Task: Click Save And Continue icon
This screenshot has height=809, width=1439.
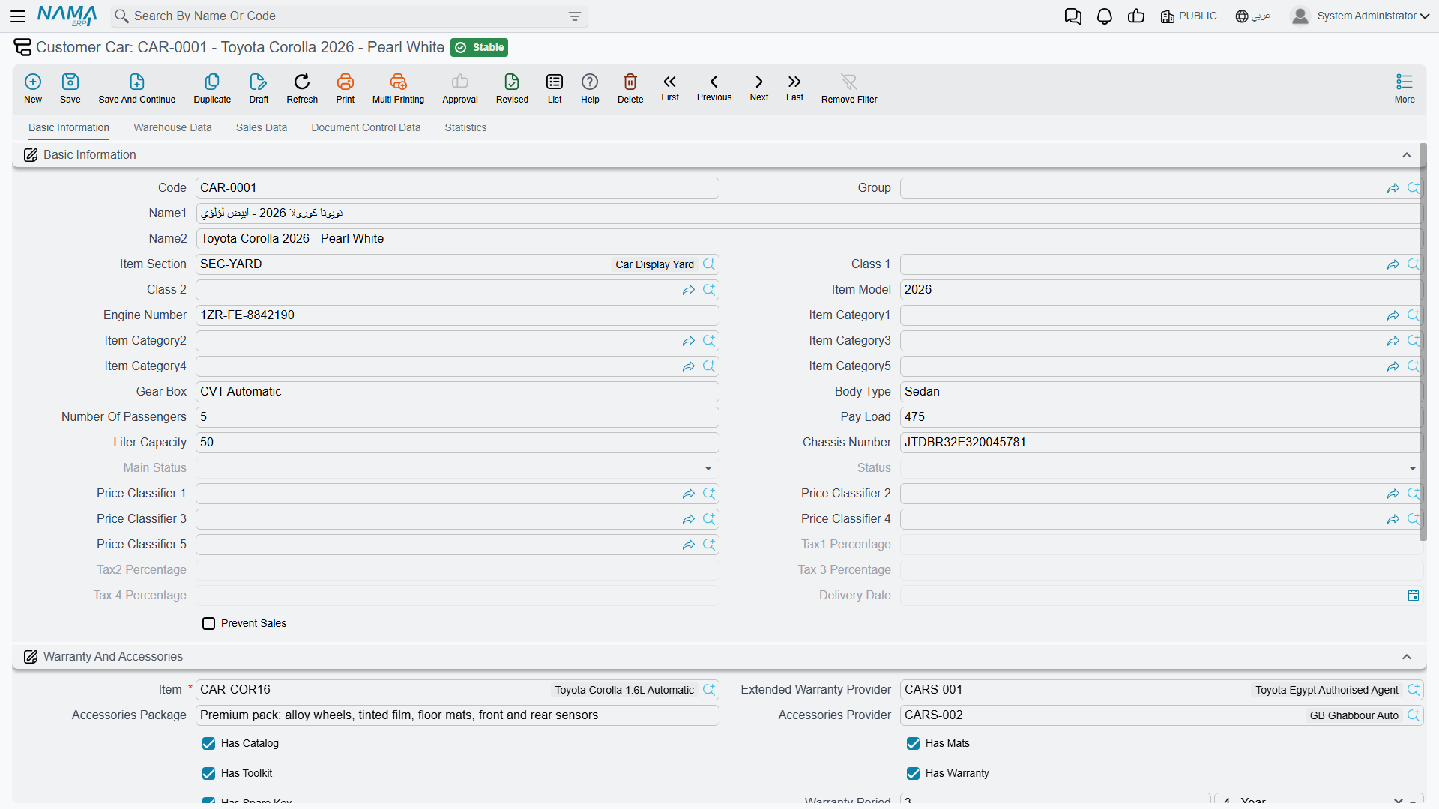Action: 137,82
